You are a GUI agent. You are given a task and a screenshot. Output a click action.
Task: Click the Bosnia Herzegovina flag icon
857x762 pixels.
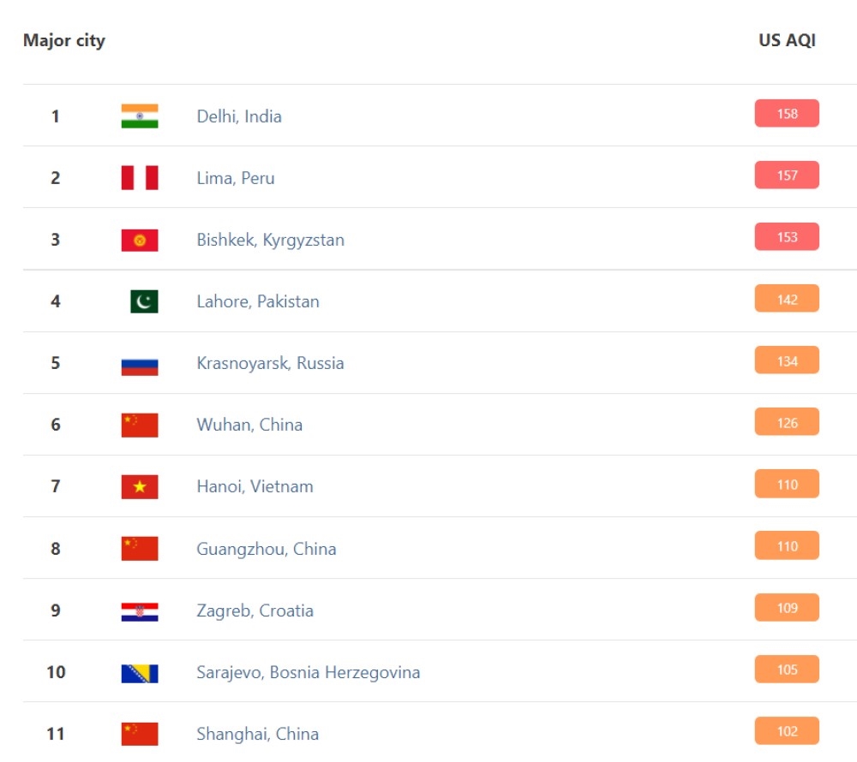pyautogui.click(x=140, y=674)
